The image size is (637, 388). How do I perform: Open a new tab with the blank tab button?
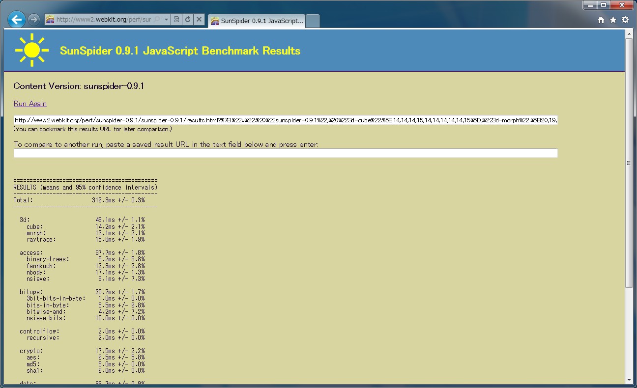313,21
